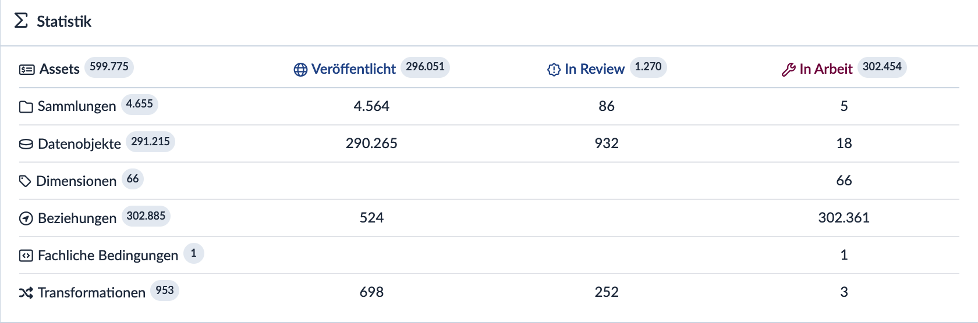This screenshot has height=323, width=978.
Task: Click the database icon beside Datenobjekte
Action: pos(26,144)
